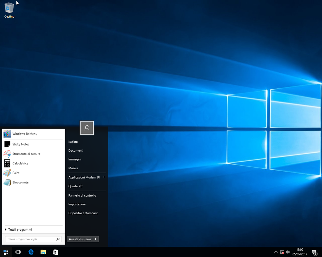Open shutdown options arrow next to Arresta
322x257 pixels.
pos(96,239)
